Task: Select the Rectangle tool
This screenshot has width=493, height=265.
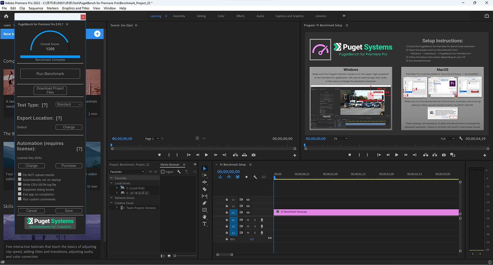Action: [204, 210]
